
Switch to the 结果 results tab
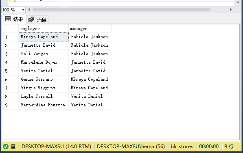(14, 19)
